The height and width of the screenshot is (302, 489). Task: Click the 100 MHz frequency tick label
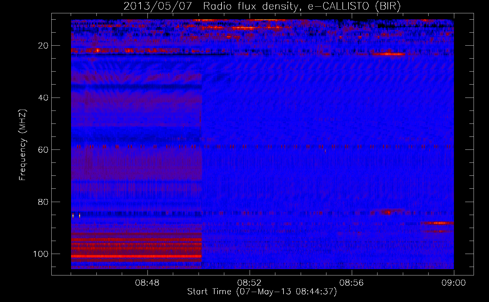coord(41,254)
